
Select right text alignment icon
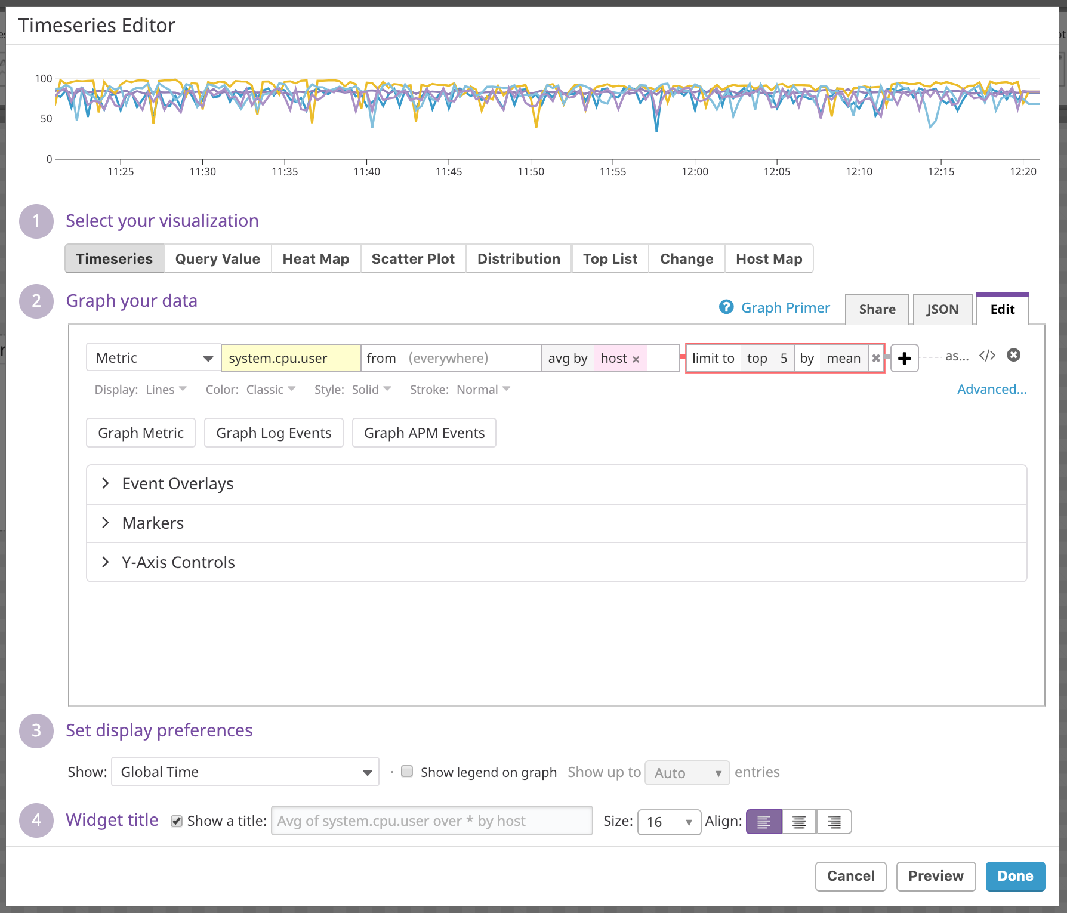[x=834, y=822]
